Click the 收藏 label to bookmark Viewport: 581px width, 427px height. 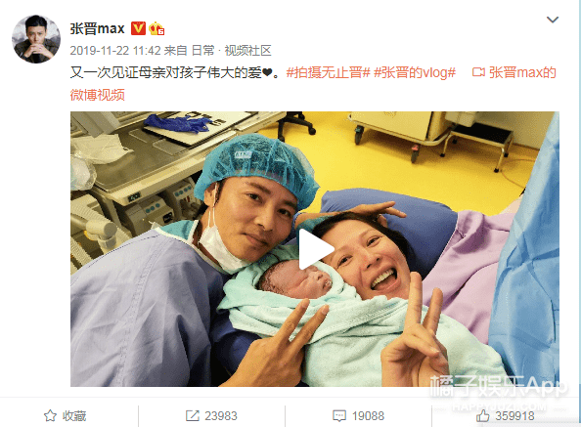pos(74,416)
